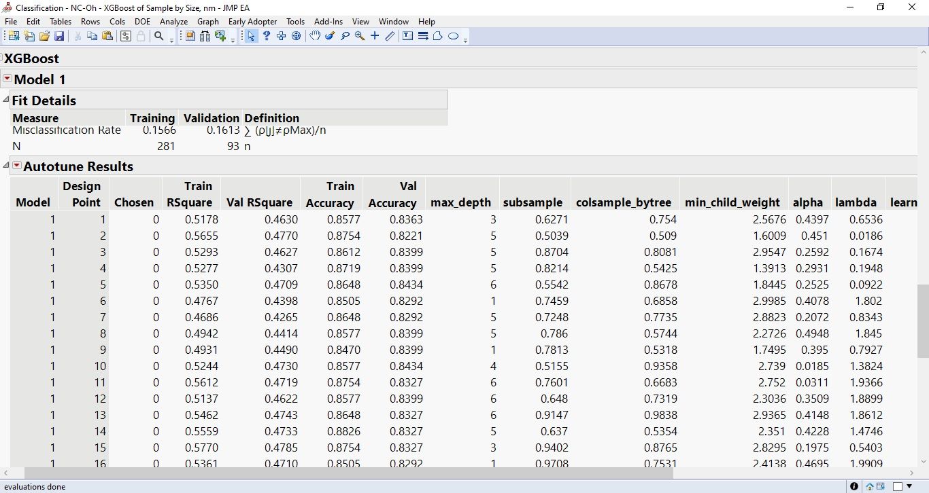Open the Analyze menu
Screen dimensions: 929x493
pos(173,21)
